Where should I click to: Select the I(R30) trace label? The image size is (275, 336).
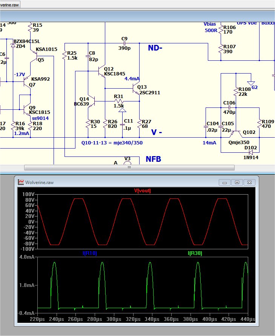pyautogui.click(x=195, y=253)
